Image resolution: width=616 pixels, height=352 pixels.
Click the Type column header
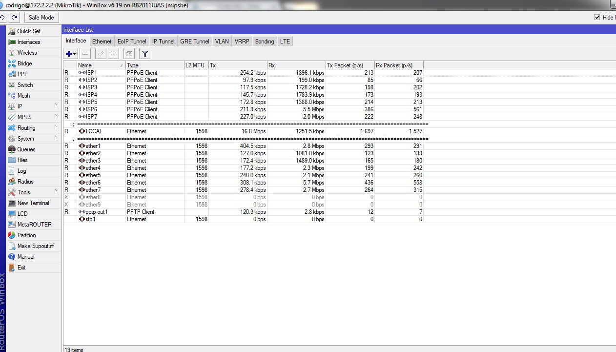tap(155, 65)
